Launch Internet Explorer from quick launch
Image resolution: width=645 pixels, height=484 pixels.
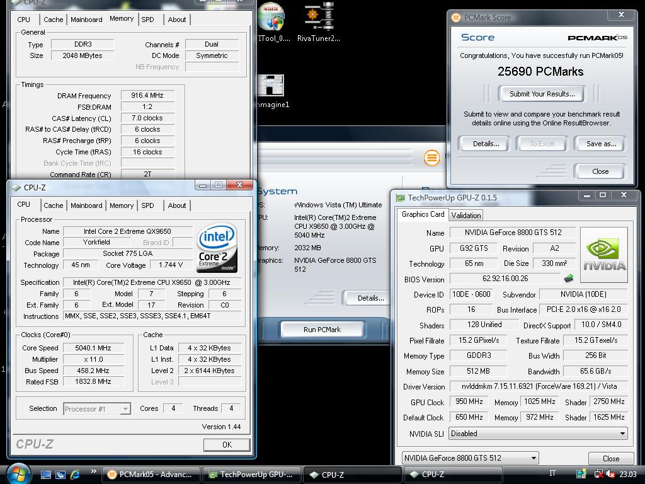(75, 475)
